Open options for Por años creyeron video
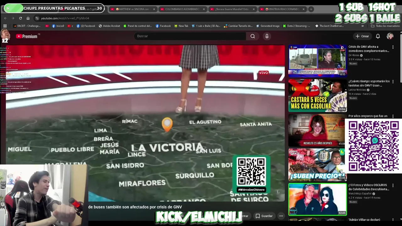The image size is (402, 226). [x=393, y=116]
